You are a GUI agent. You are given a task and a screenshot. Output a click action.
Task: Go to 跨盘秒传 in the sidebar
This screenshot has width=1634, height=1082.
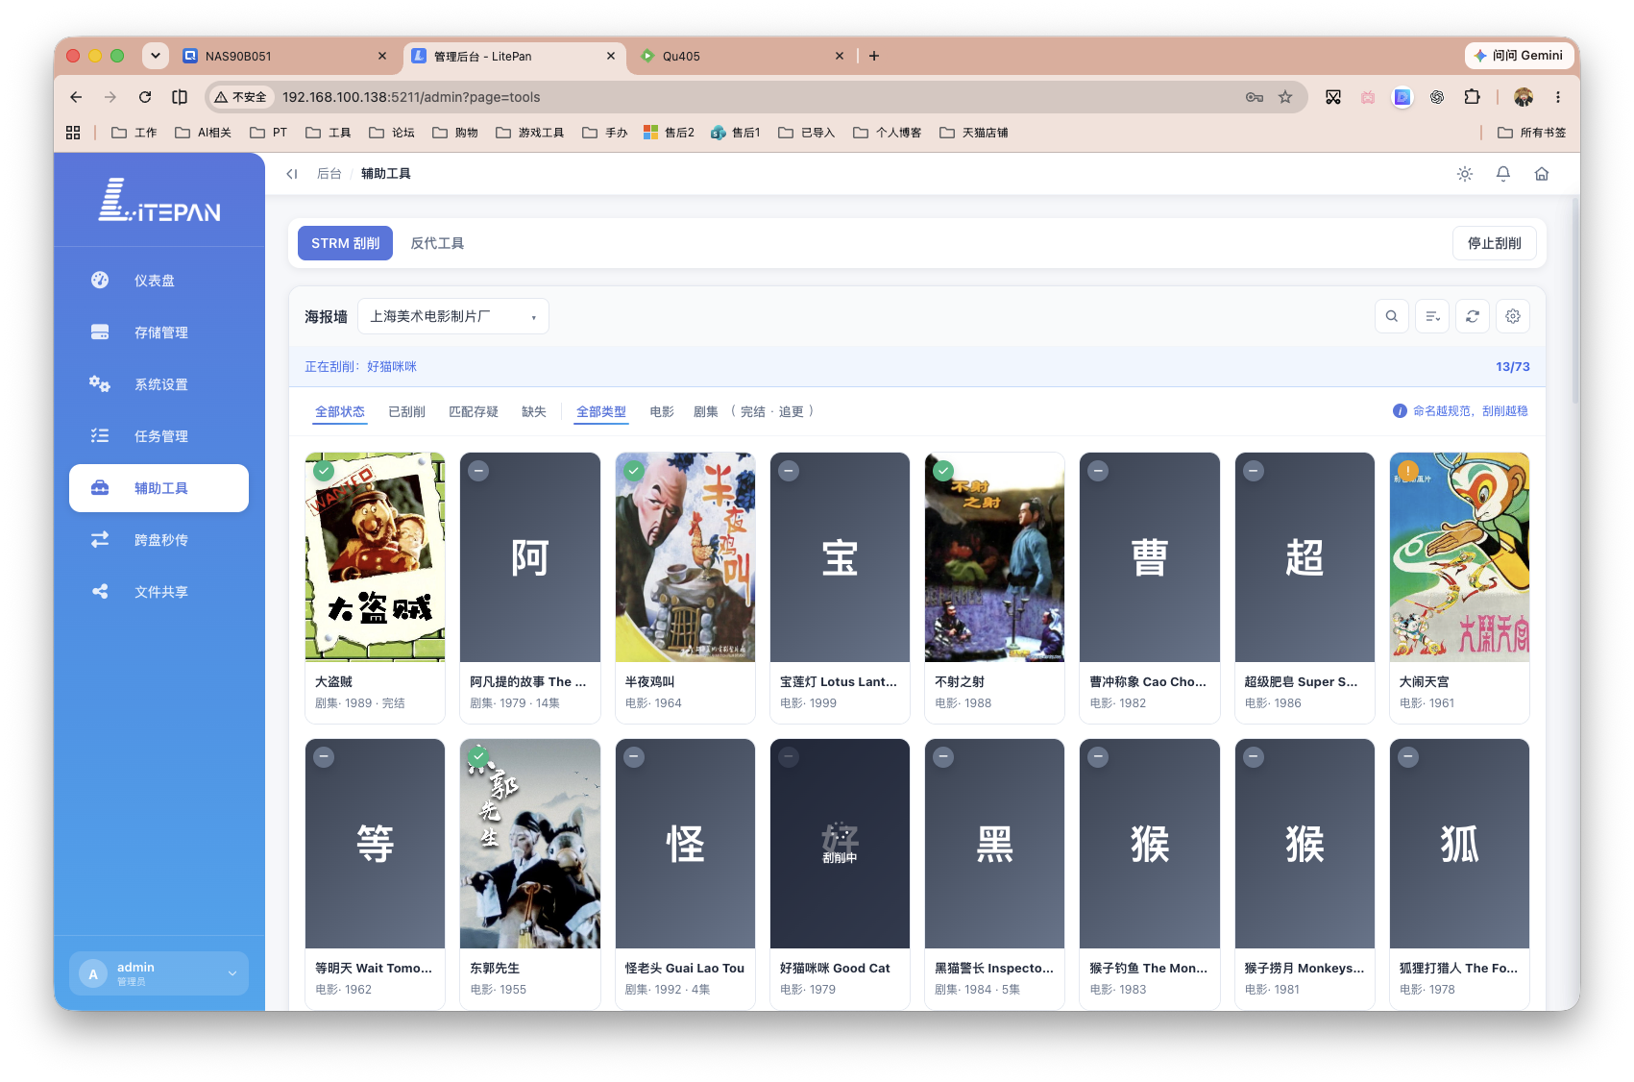[159, 540]
